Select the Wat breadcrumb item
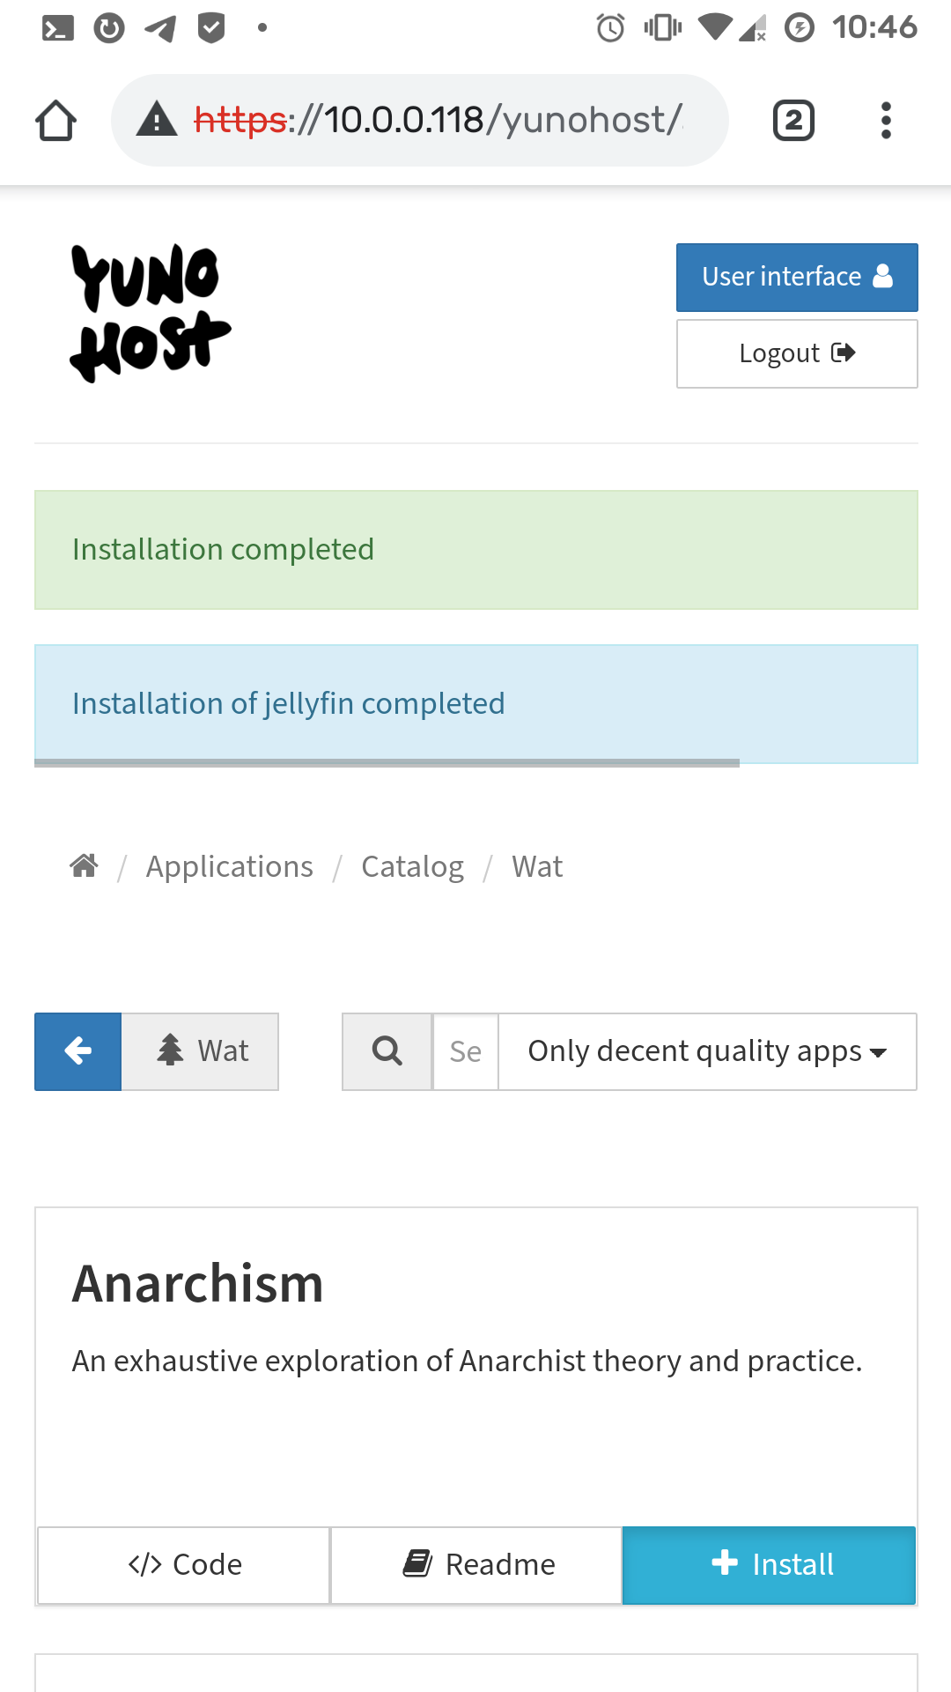 click(537, 867)
